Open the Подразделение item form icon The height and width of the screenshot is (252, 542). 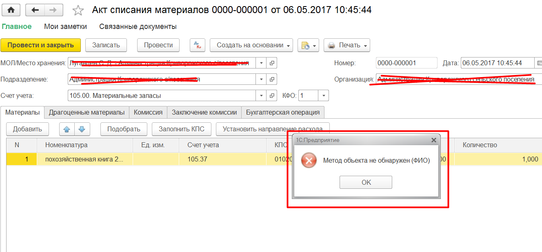coord(271,79)
